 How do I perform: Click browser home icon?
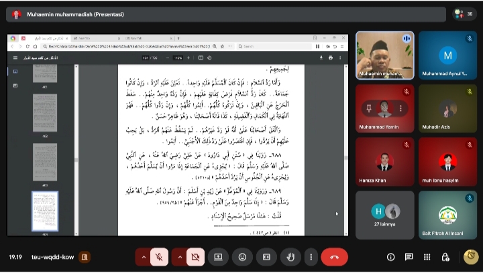point(35,46)
